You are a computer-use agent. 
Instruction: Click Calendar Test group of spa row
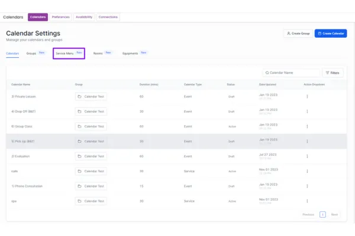(91, 201)
